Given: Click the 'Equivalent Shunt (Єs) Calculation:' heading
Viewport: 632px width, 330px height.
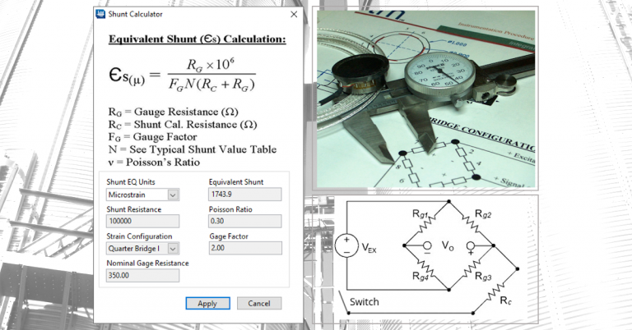Looking at the screenshot, I should click(x=197, y=39).
